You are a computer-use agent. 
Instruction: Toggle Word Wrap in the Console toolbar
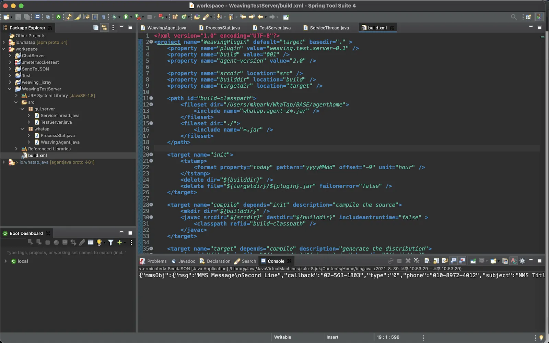[445, 261]
